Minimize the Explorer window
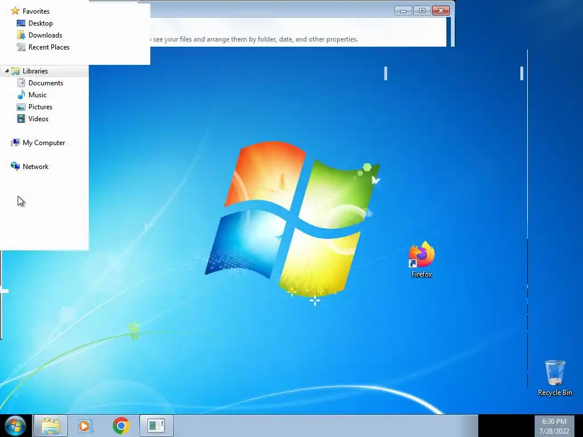Screen dimensions: 583x437 tap(403, 11)
